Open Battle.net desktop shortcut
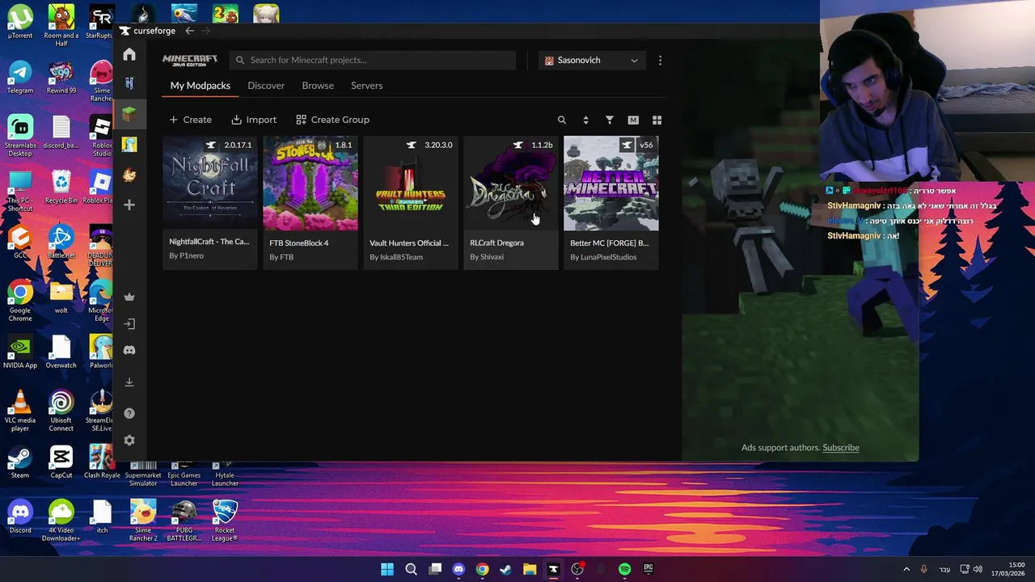The width and height of the screenshot is (1035, 582). [61, 242]
